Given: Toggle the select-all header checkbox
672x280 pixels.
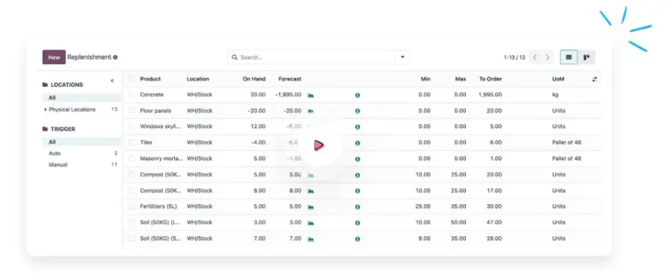Looking at the screenshot, I should tap(132, 79).
